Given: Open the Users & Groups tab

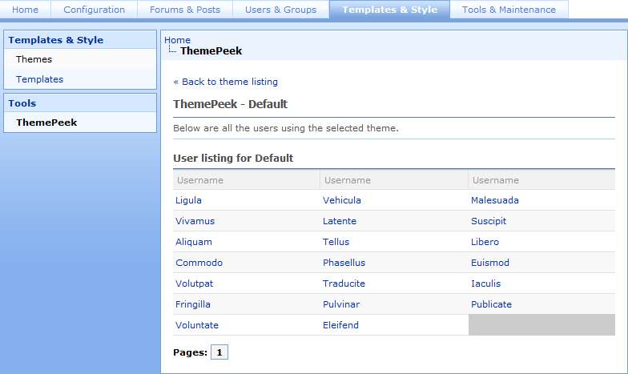Looking at the screenshot, I should [280, 10].
